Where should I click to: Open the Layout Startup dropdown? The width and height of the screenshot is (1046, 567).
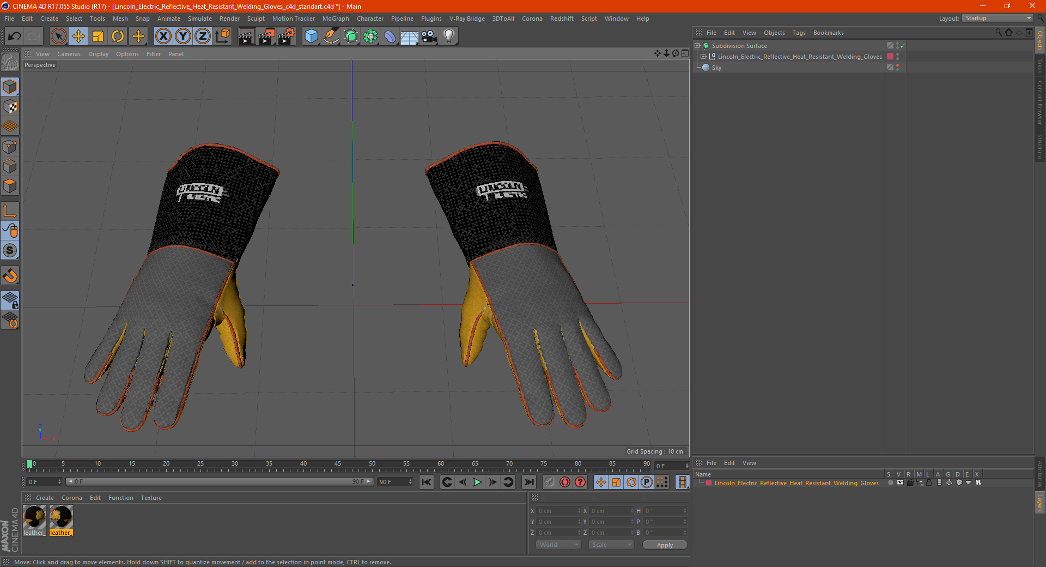pos(998,18)
